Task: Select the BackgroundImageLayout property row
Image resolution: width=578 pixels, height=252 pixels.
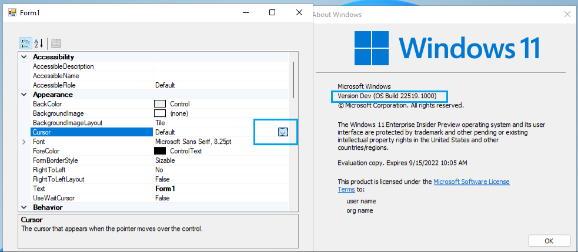Action: coord(159,123)
